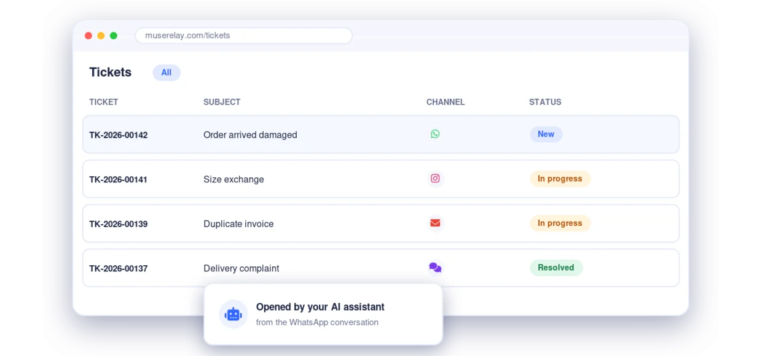Select the All filter tab
Image resolution: width=762 pixels, height=356 pixels.
[167, 72]
